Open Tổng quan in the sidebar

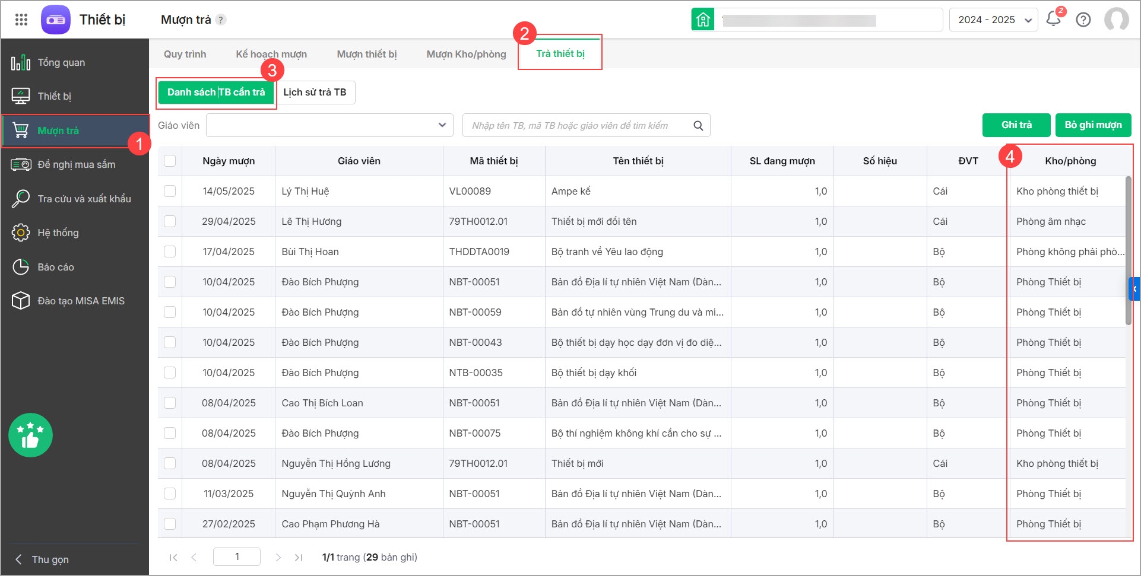pos(75,62)
